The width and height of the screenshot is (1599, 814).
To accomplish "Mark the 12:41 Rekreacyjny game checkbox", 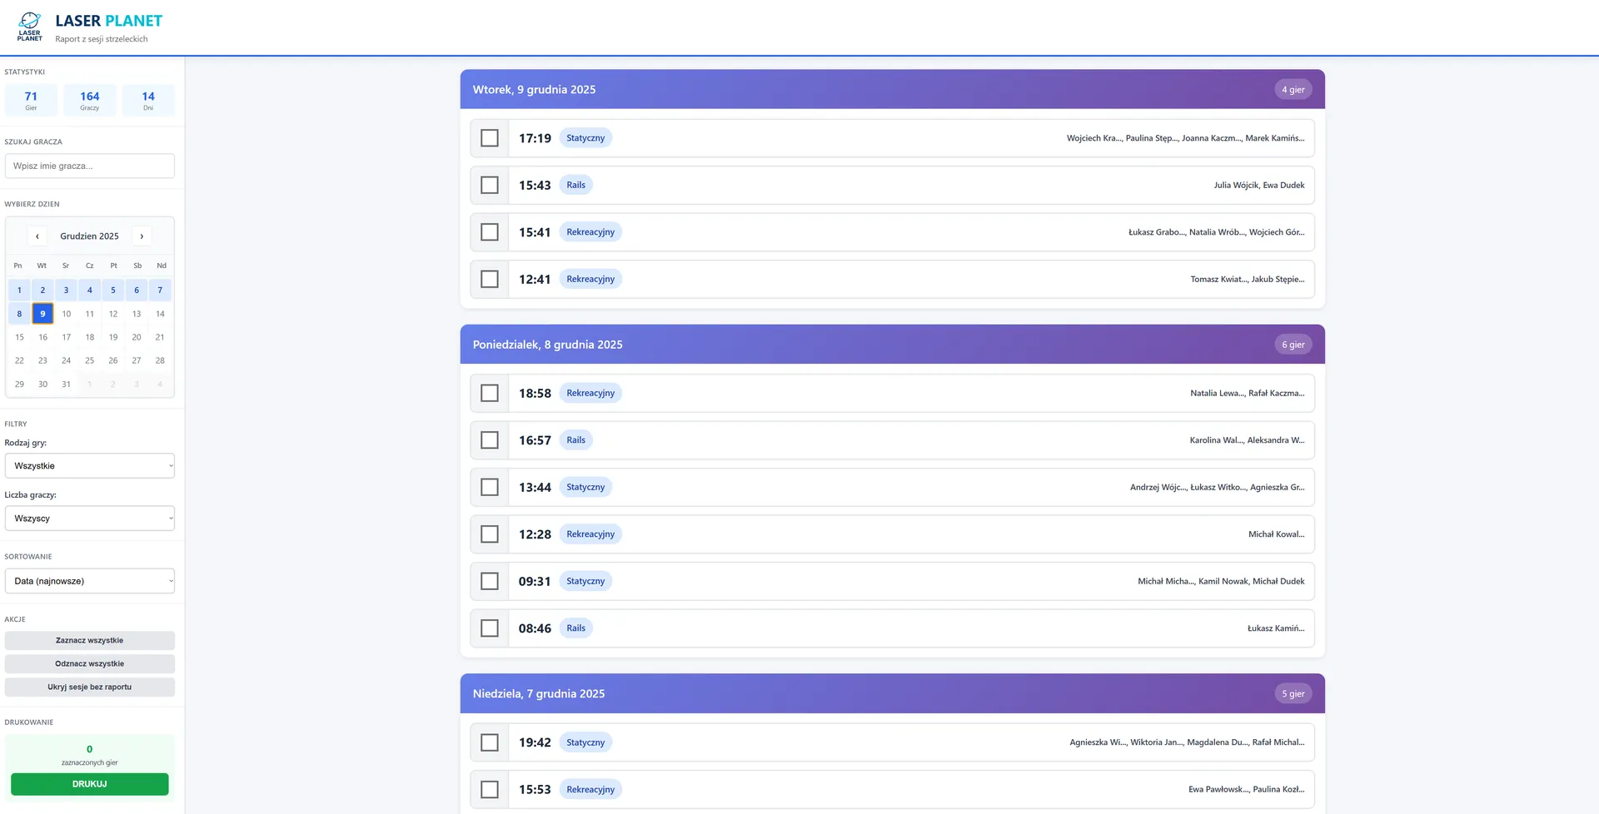I will (x=490, y=279).
